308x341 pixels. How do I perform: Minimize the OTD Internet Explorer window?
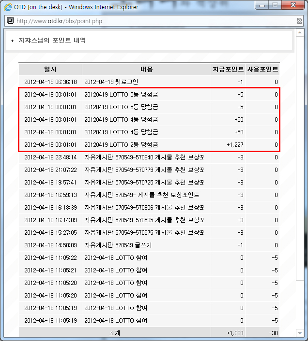coord(262,5)
